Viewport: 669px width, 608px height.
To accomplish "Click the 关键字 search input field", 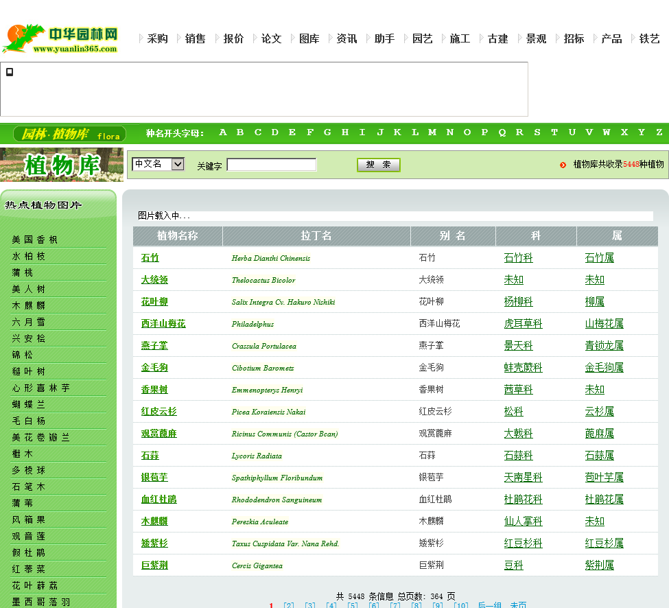I will click(x=272, y=165).
